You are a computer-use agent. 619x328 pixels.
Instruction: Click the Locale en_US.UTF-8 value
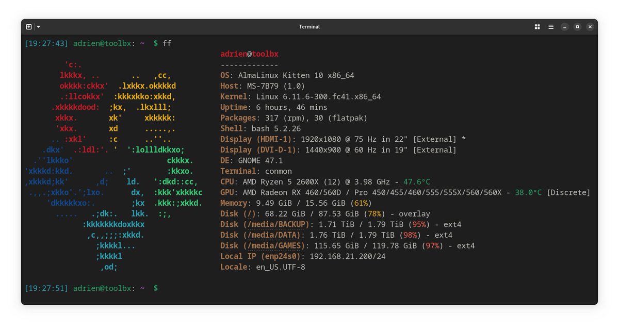[x=281, y=267]
